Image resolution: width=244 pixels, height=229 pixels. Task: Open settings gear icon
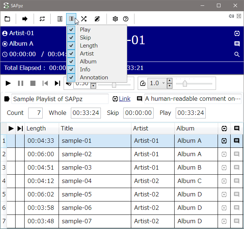(x=115, y=19)
